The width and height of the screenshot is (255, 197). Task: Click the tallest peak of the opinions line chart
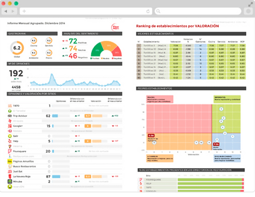pos(52,74)
